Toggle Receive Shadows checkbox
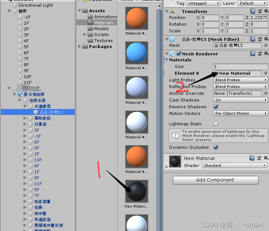This screenshot has height=231, width=269. (216, 107)
